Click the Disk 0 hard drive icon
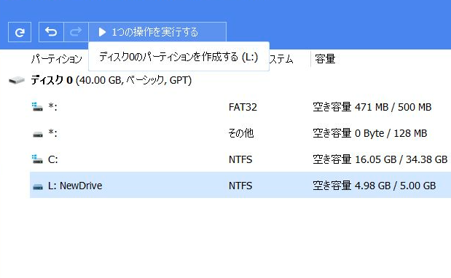451x278 pixels. 17,80
